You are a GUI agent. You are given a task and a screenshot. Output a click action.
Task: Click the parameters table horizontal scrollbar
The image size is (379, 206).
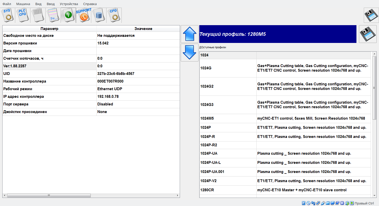[x=49, y=196]
